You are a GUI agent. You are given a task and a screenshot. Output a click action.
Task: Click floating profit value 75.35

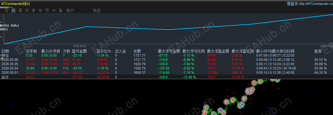[211, 64]
